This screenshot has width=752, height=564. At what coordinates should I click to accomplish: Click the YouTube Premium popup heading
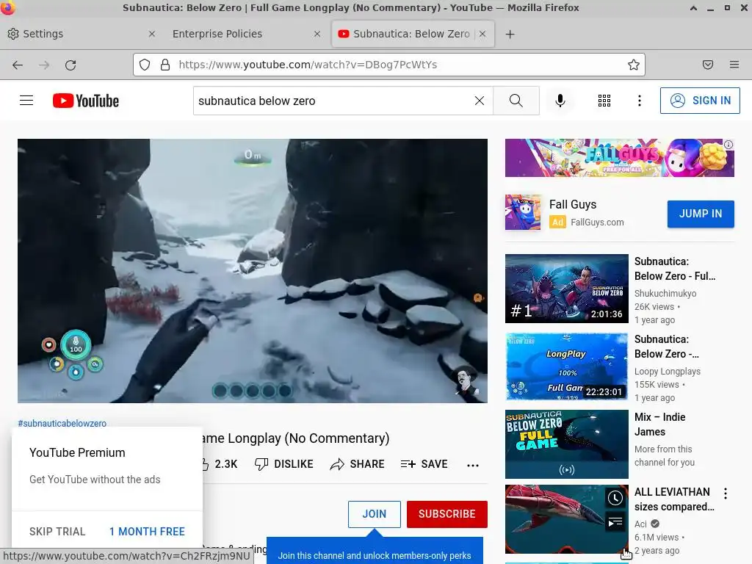77,452
